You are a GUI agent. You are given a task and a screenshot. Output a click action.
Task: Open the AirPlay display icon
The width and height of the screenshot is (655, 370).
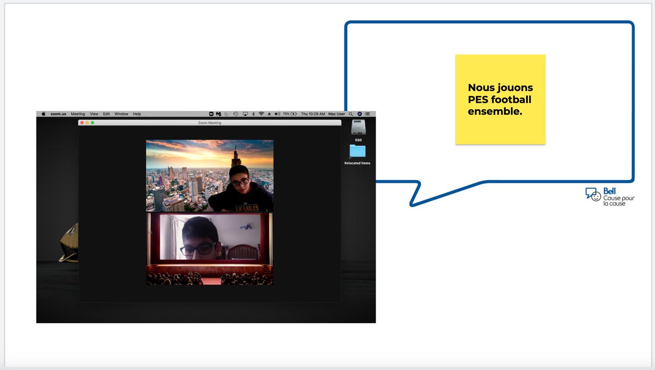(x=245, y=114)
